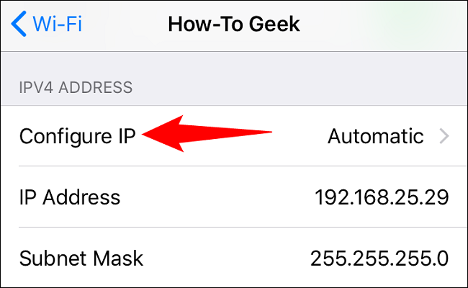The width and height of the screenshot is (468, 288).
Task: Click the red arrow's pointed tip
Action: coord(147,133)
